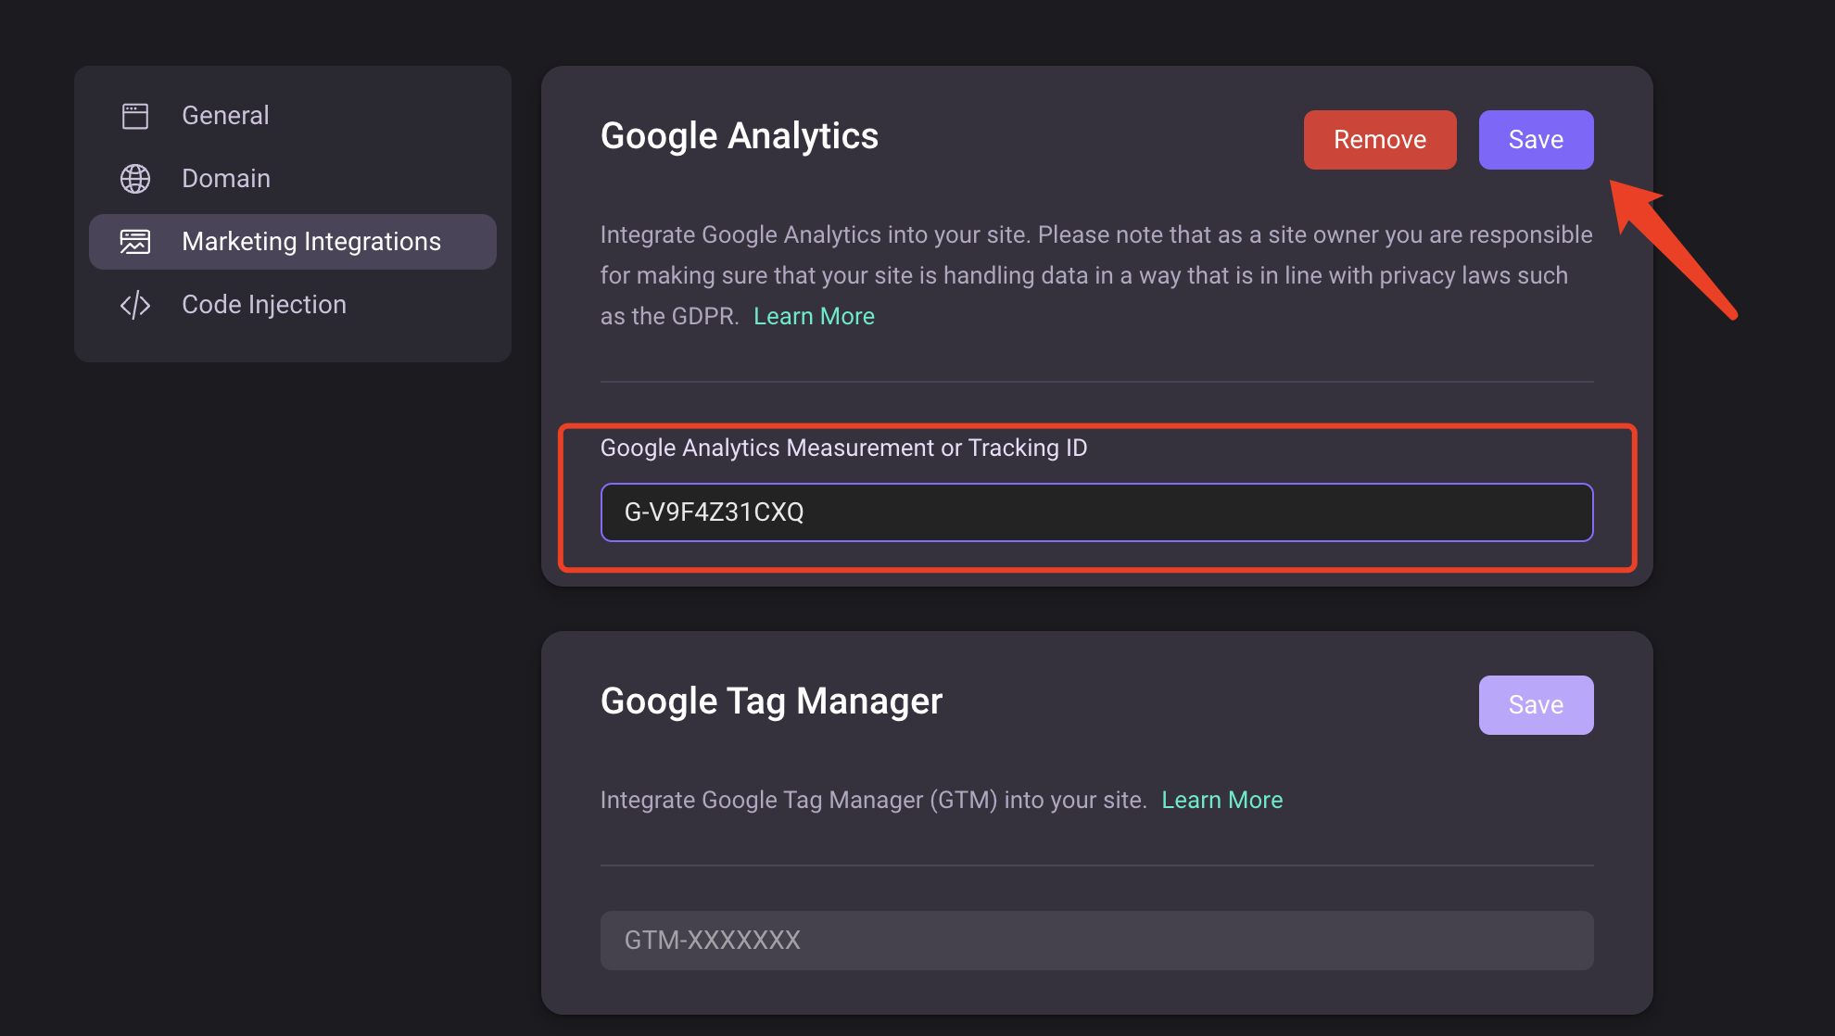
Task: Click the Code Injection brackets icon
Action: point(135,305)
